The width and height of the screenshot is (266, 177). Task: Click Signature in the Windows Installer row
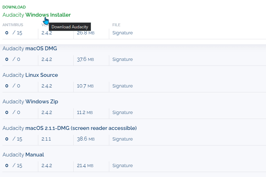point(122,33)
